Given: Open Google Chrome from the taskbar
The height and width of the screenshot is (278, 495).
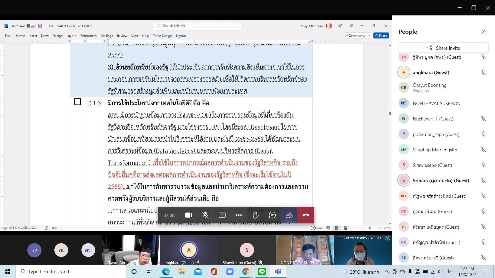Looking at the screenshot, I should 246,272.
